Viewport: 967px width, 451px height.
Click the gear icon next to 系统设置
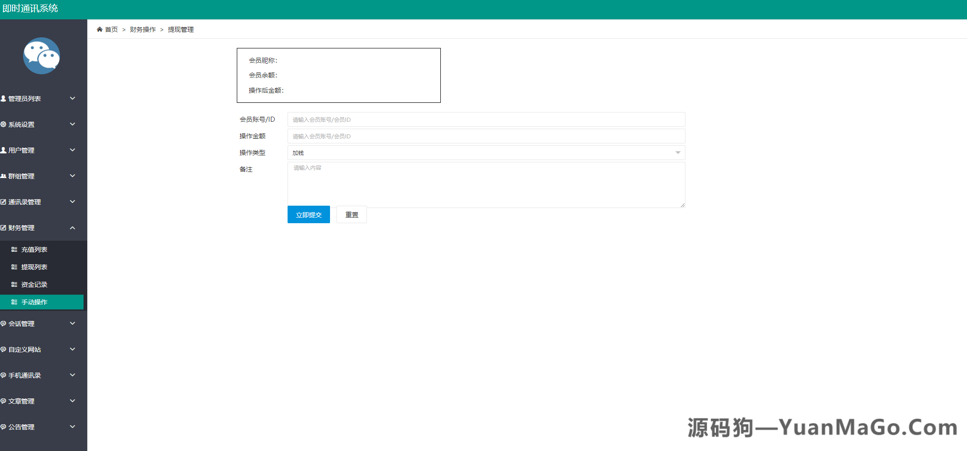pos(3,124)
